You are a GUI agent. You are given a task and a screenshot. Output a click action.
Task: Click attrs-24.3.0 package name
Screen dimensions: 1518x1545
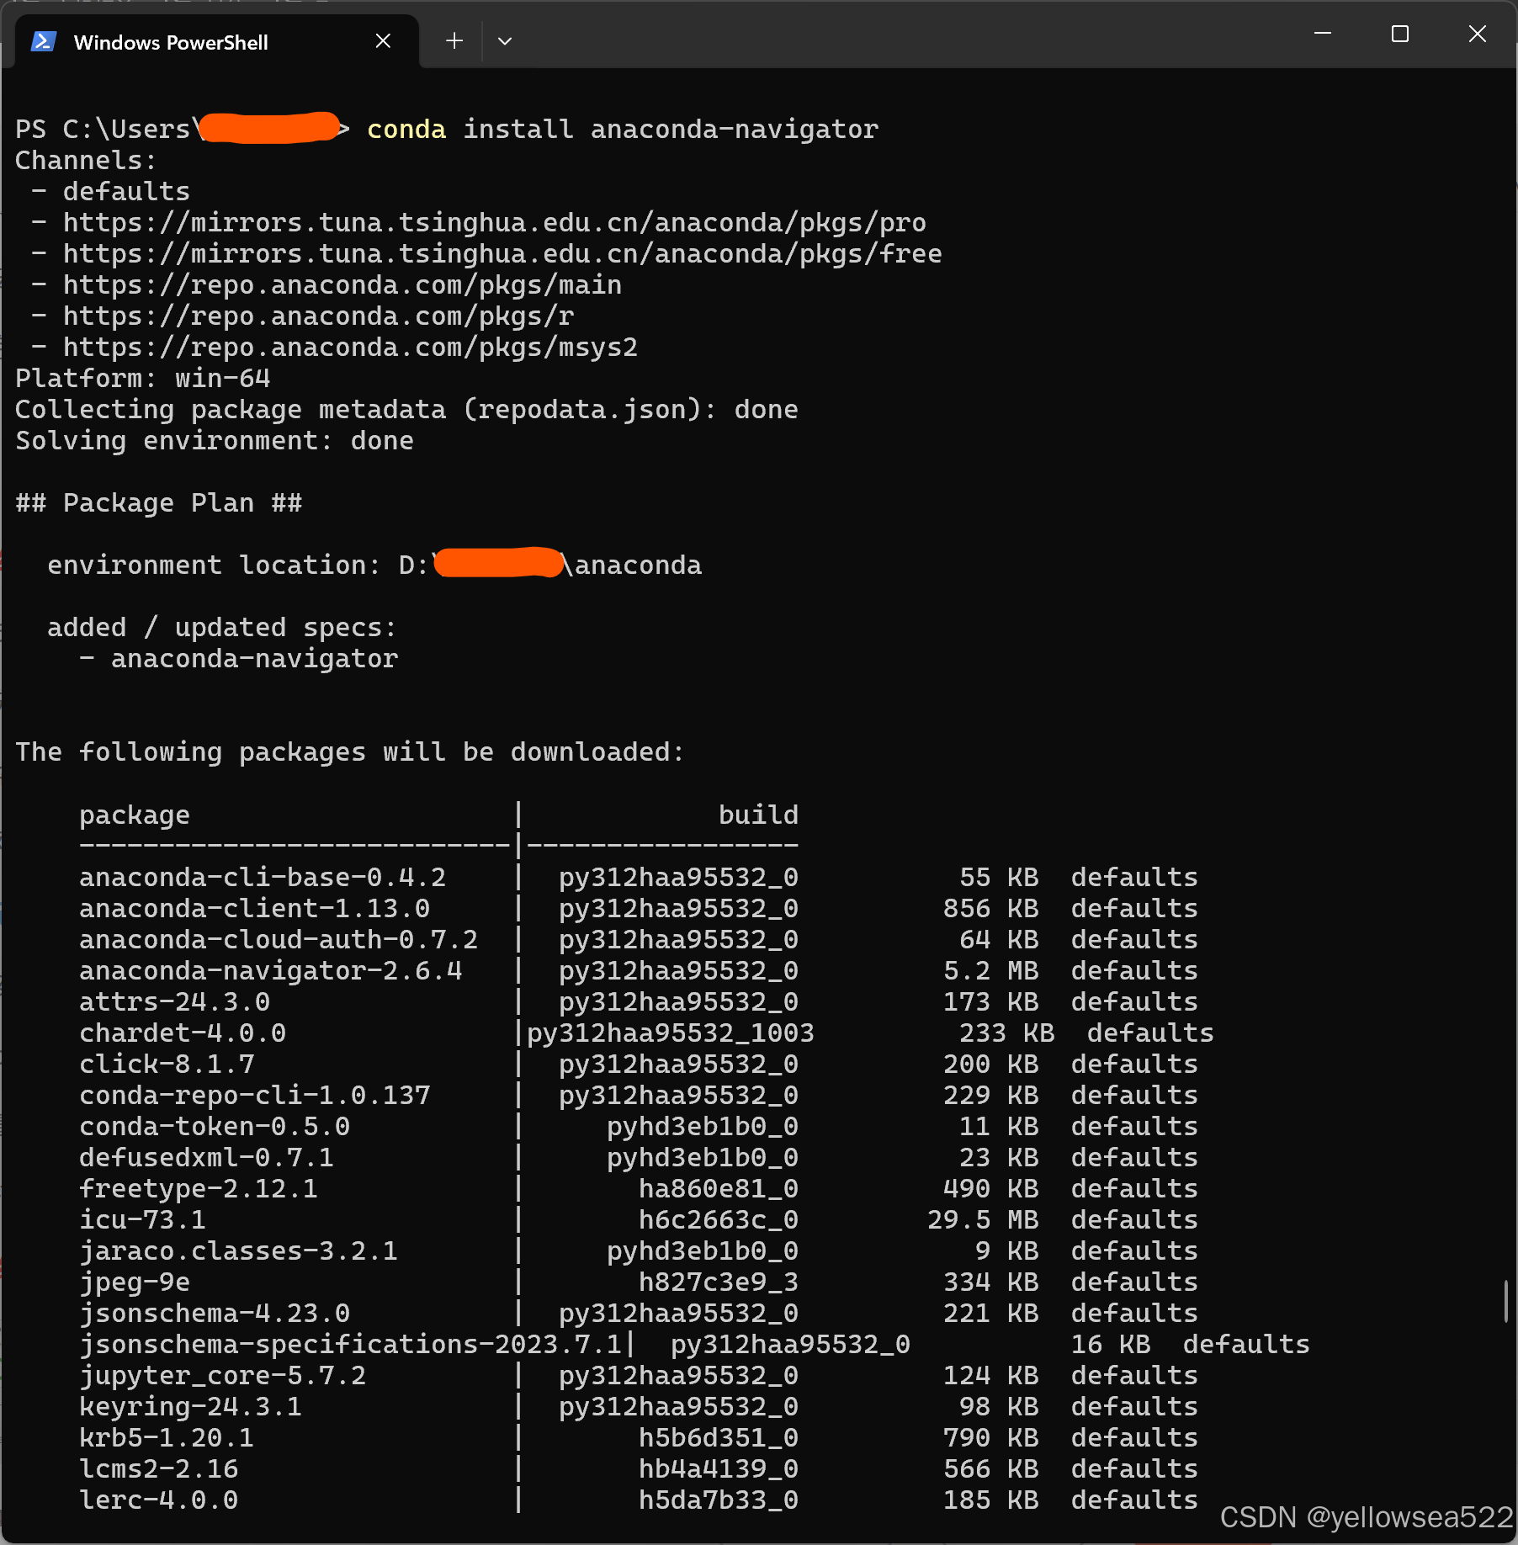(x=174, y=1002)
